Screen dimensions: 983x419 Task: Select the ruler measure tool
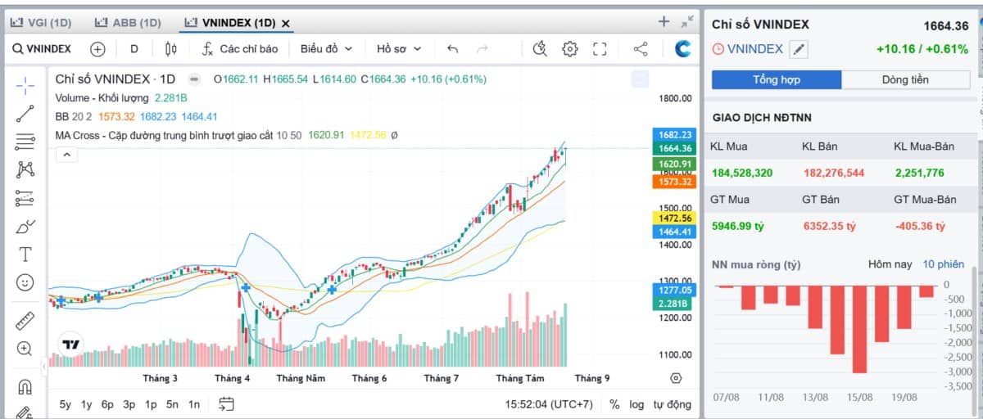tap(25, 321)
